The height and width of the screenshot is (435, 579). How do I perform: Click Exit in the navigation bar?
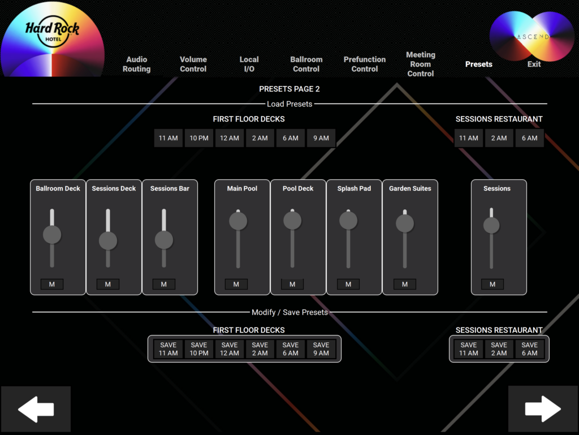[x=534, y=64]
